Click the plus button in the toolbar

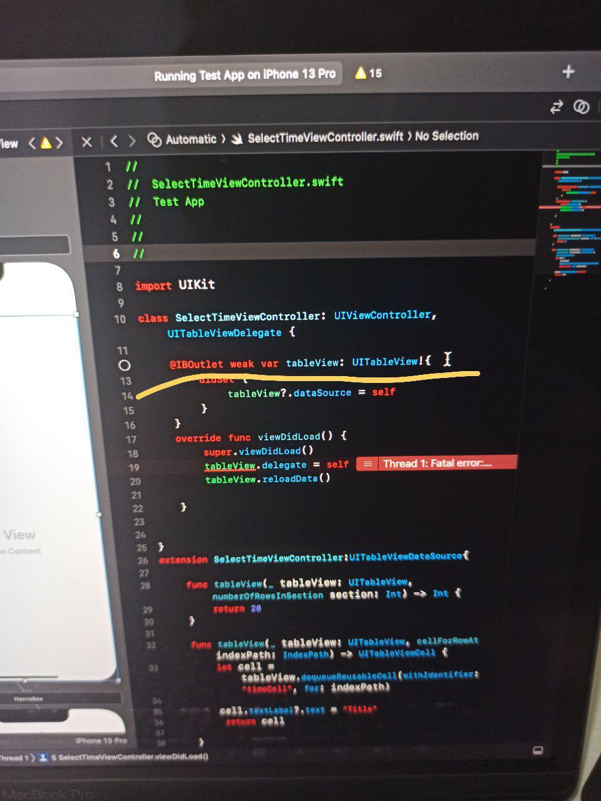(x=568, y=71)
